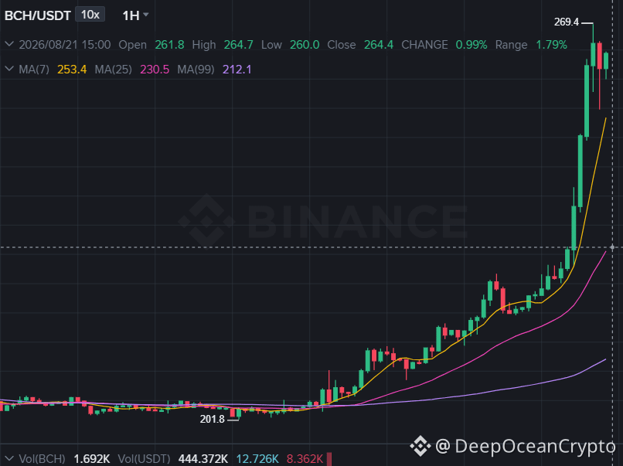Click the CHANGE value 0.99%
Image resolution: width=623 pixels, height=466 pixels.
coord(472,45)
